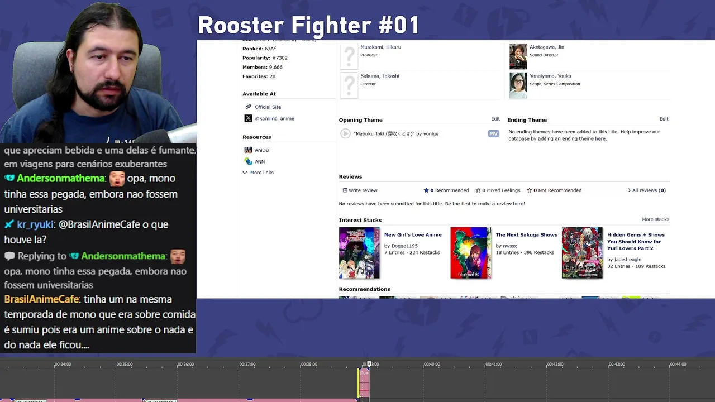Click BrasilAnimeCafe username in chat
715x402 pixels.
(42, 300)
